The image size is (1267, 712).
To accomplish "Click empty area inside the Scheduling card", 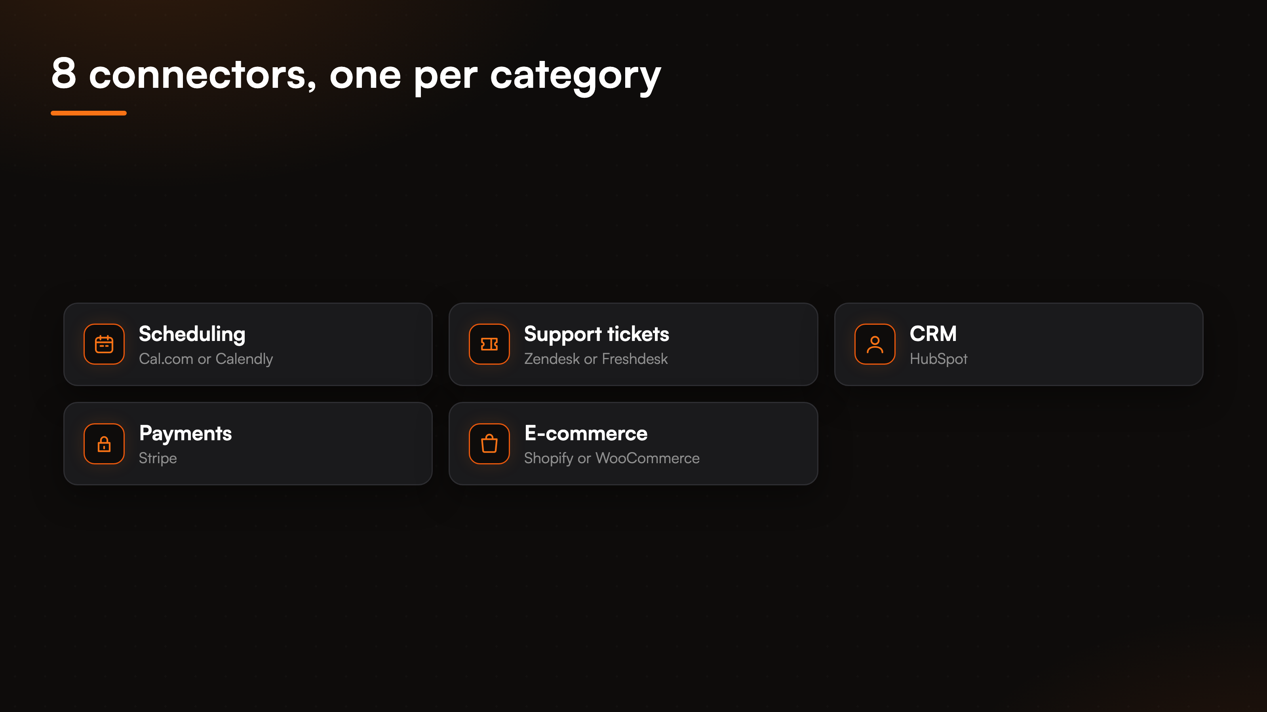I will 354,344.
